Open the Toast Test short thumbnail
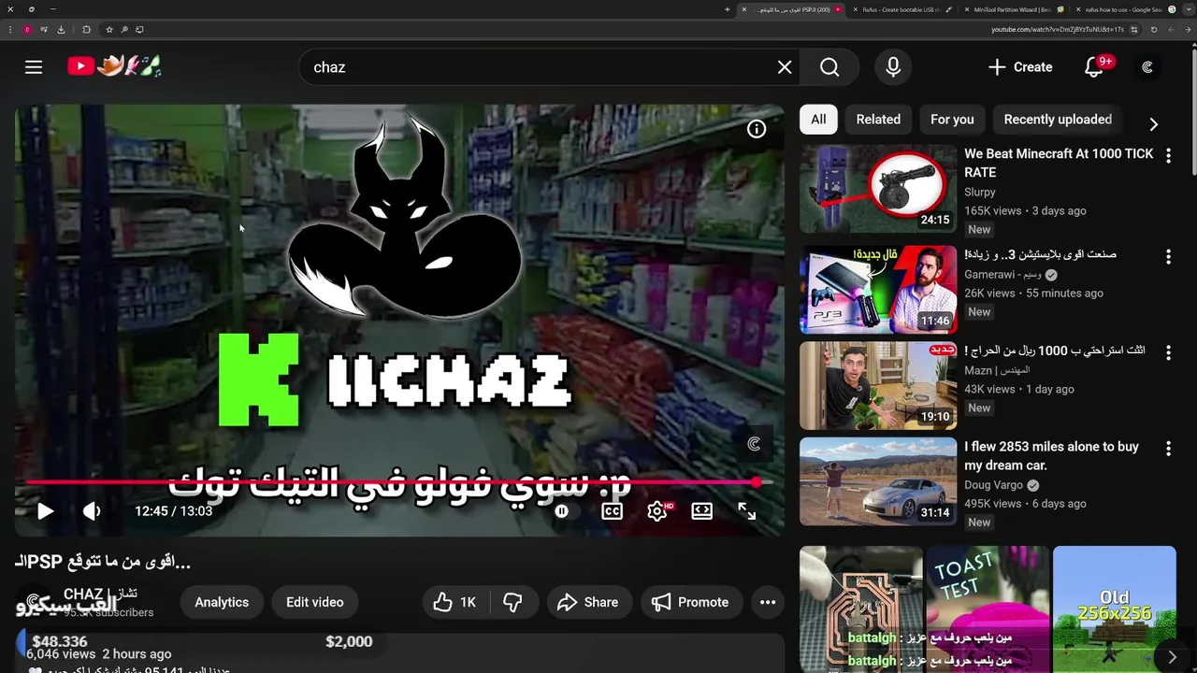Viewport: 1197px width, 673px height. (x=988, y=609)
